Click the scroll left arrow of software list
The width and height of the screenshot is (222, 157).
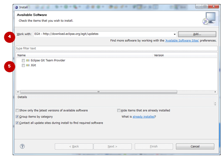[18, 92]
